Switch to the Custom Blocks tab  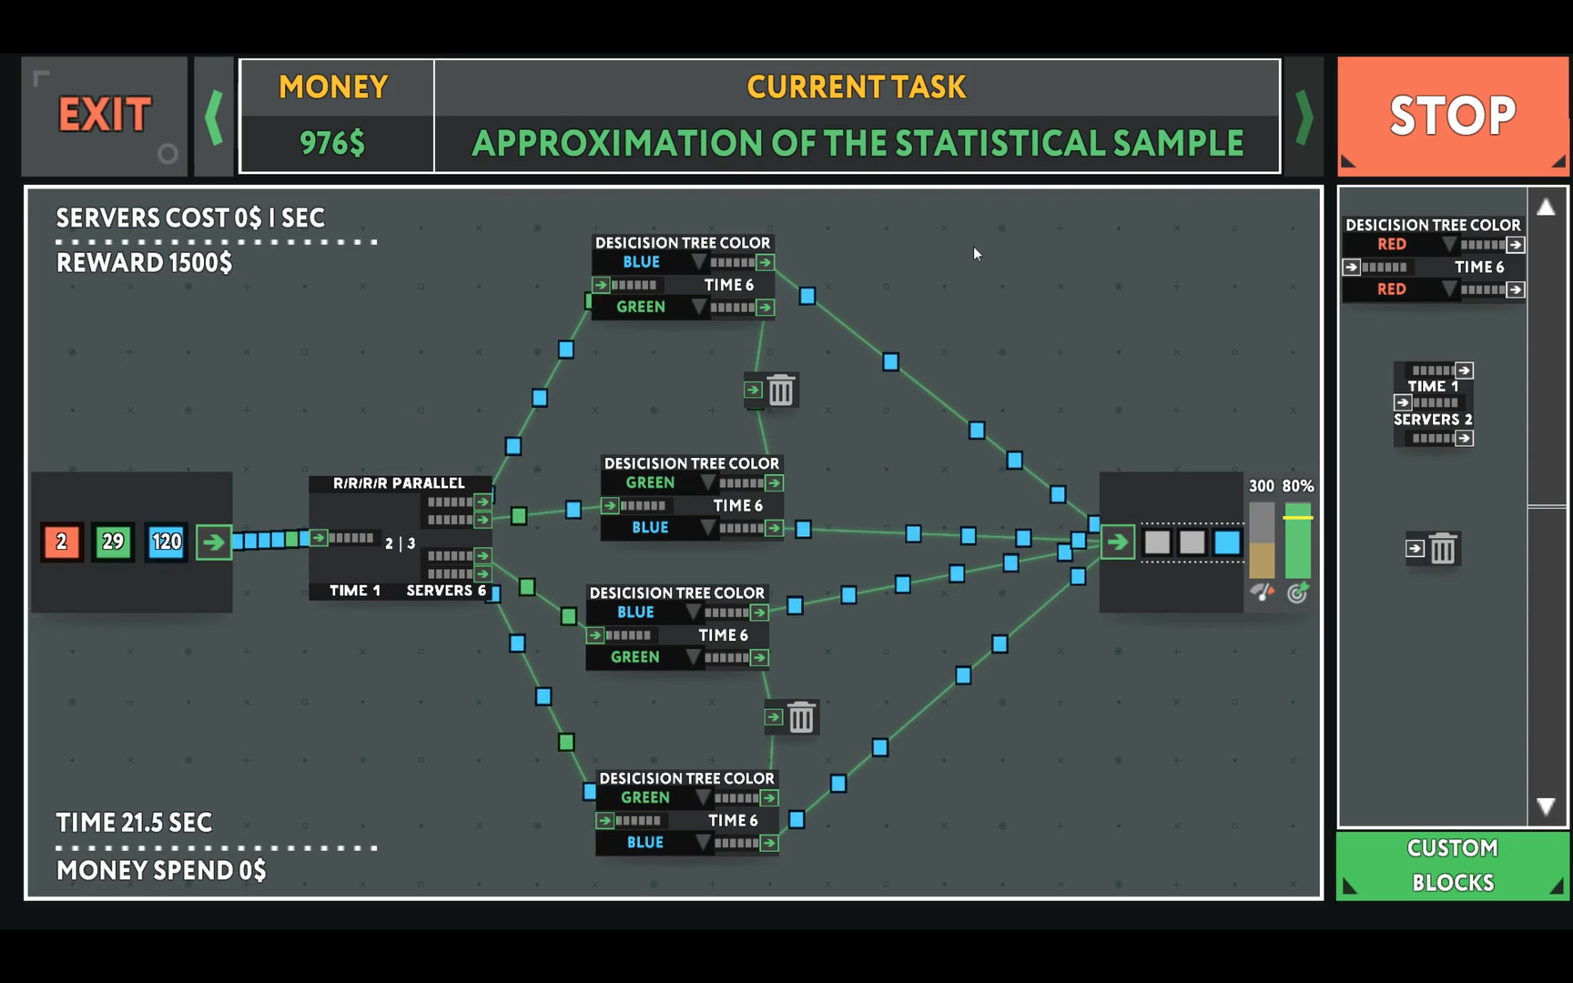1451,863
